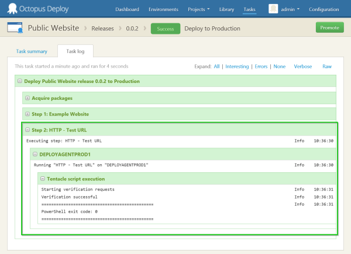This screenshot has width=351, height=254.
Task: Switch to the Task summary tab
Action: (31, 51)
